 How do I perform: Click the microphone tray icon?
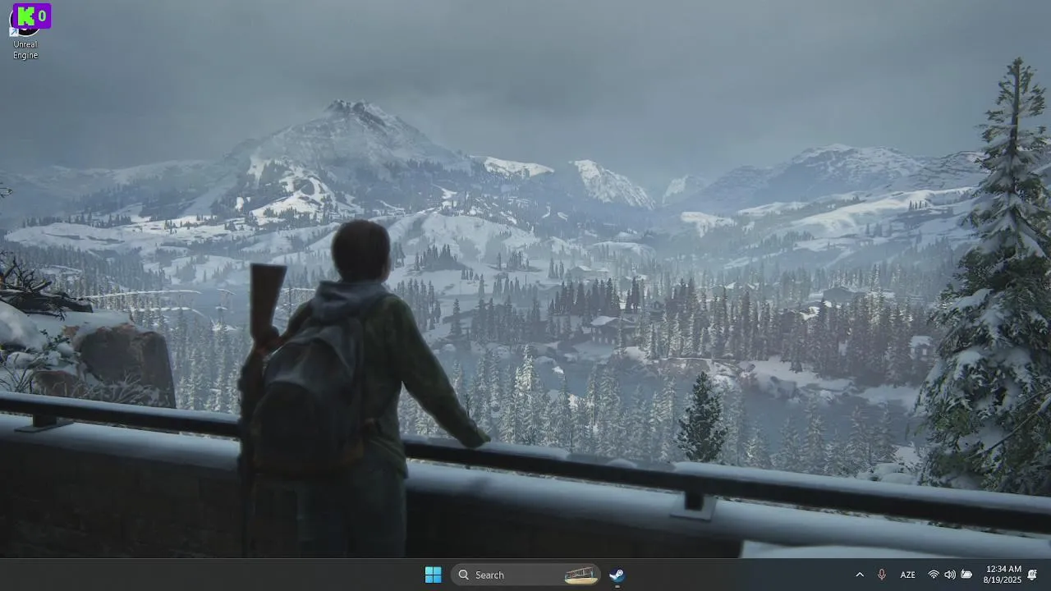(882, 575)
